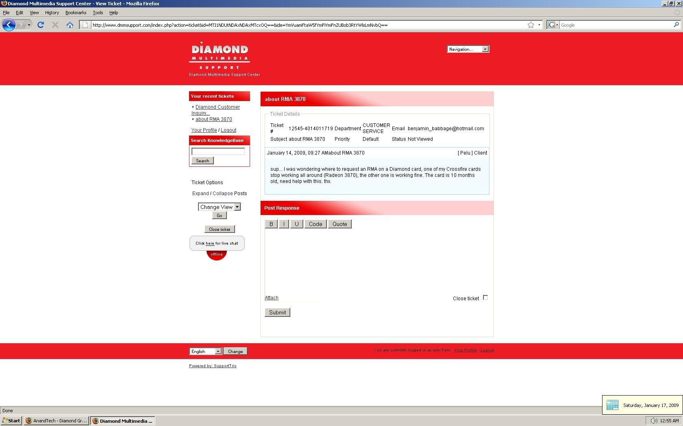
Task: Click the KnowledgeBase search input field
Action: point(218,151)
